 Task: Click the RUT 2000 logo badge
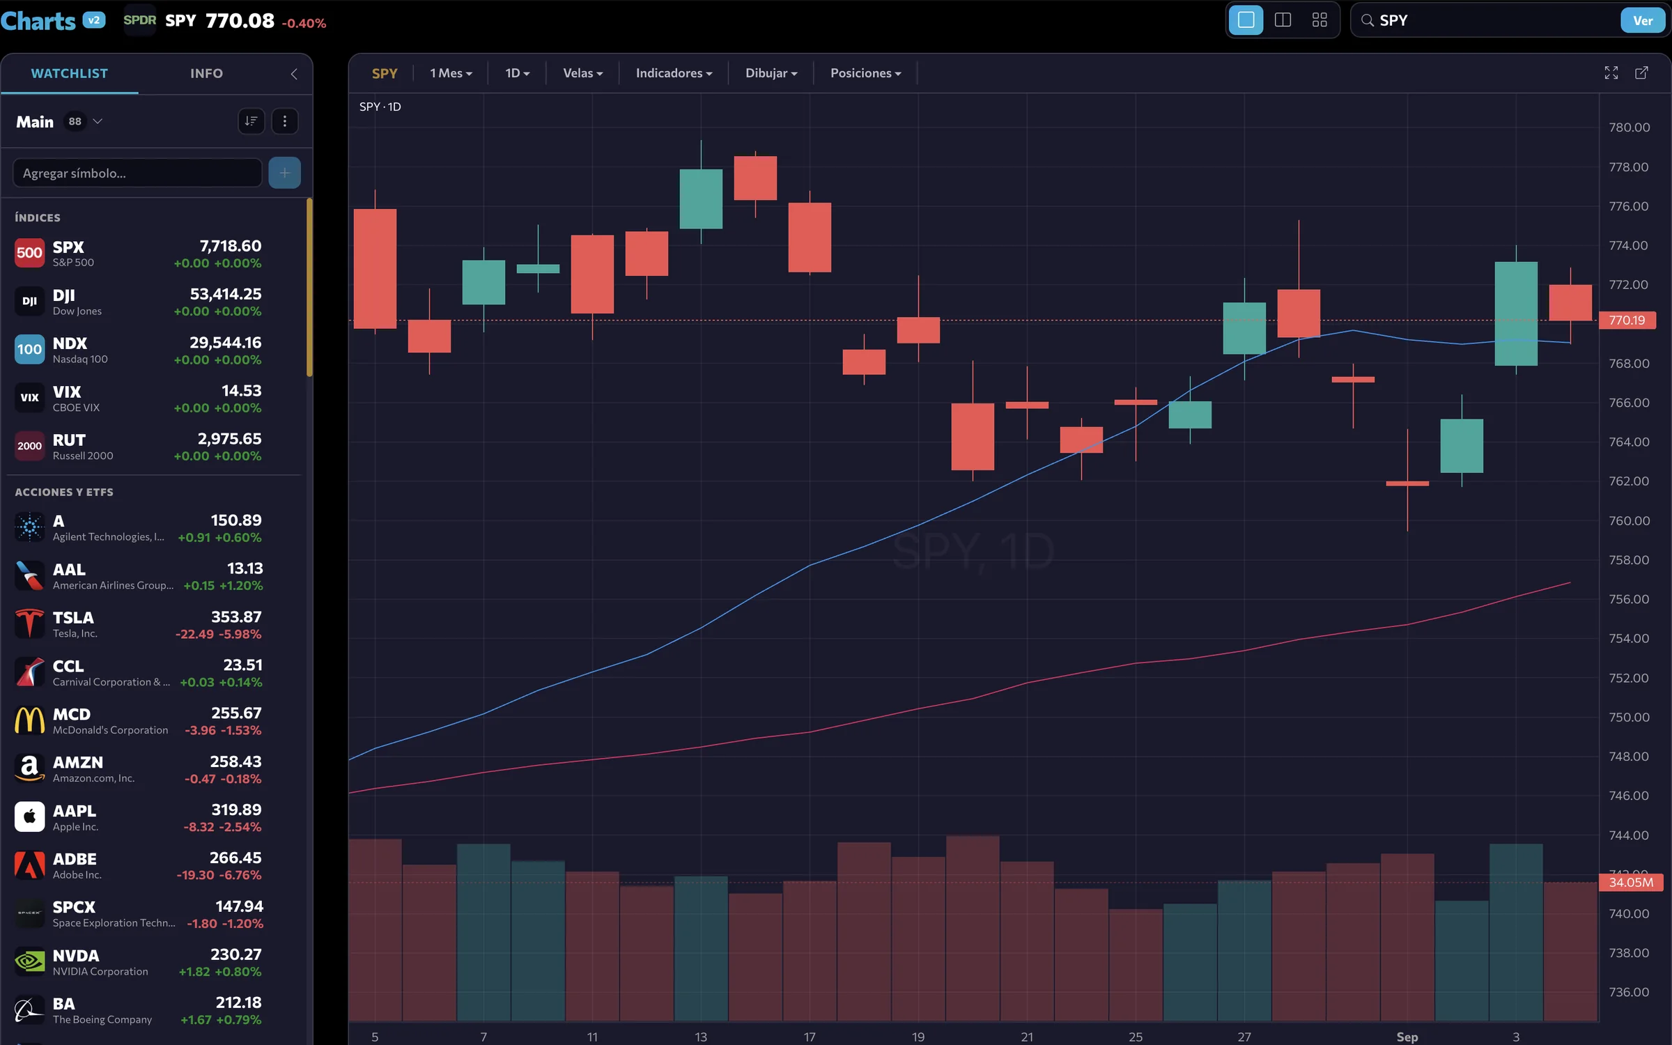(x=29, y=446)
